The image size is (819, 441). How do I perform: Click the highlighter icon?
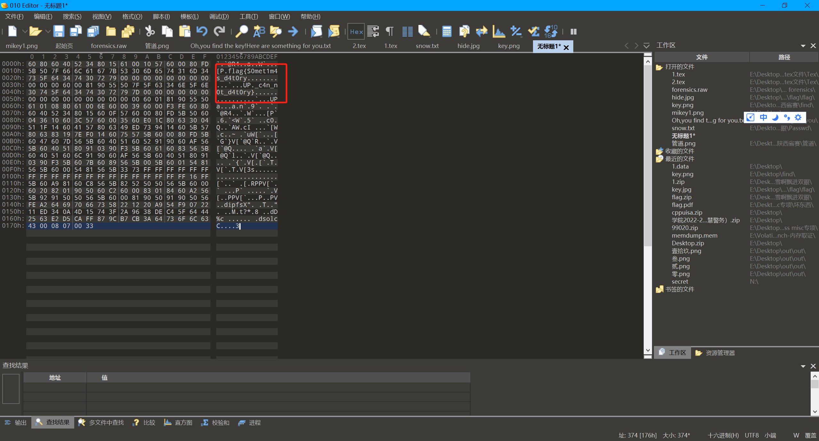pyautogui.click(x=424, y=31)
